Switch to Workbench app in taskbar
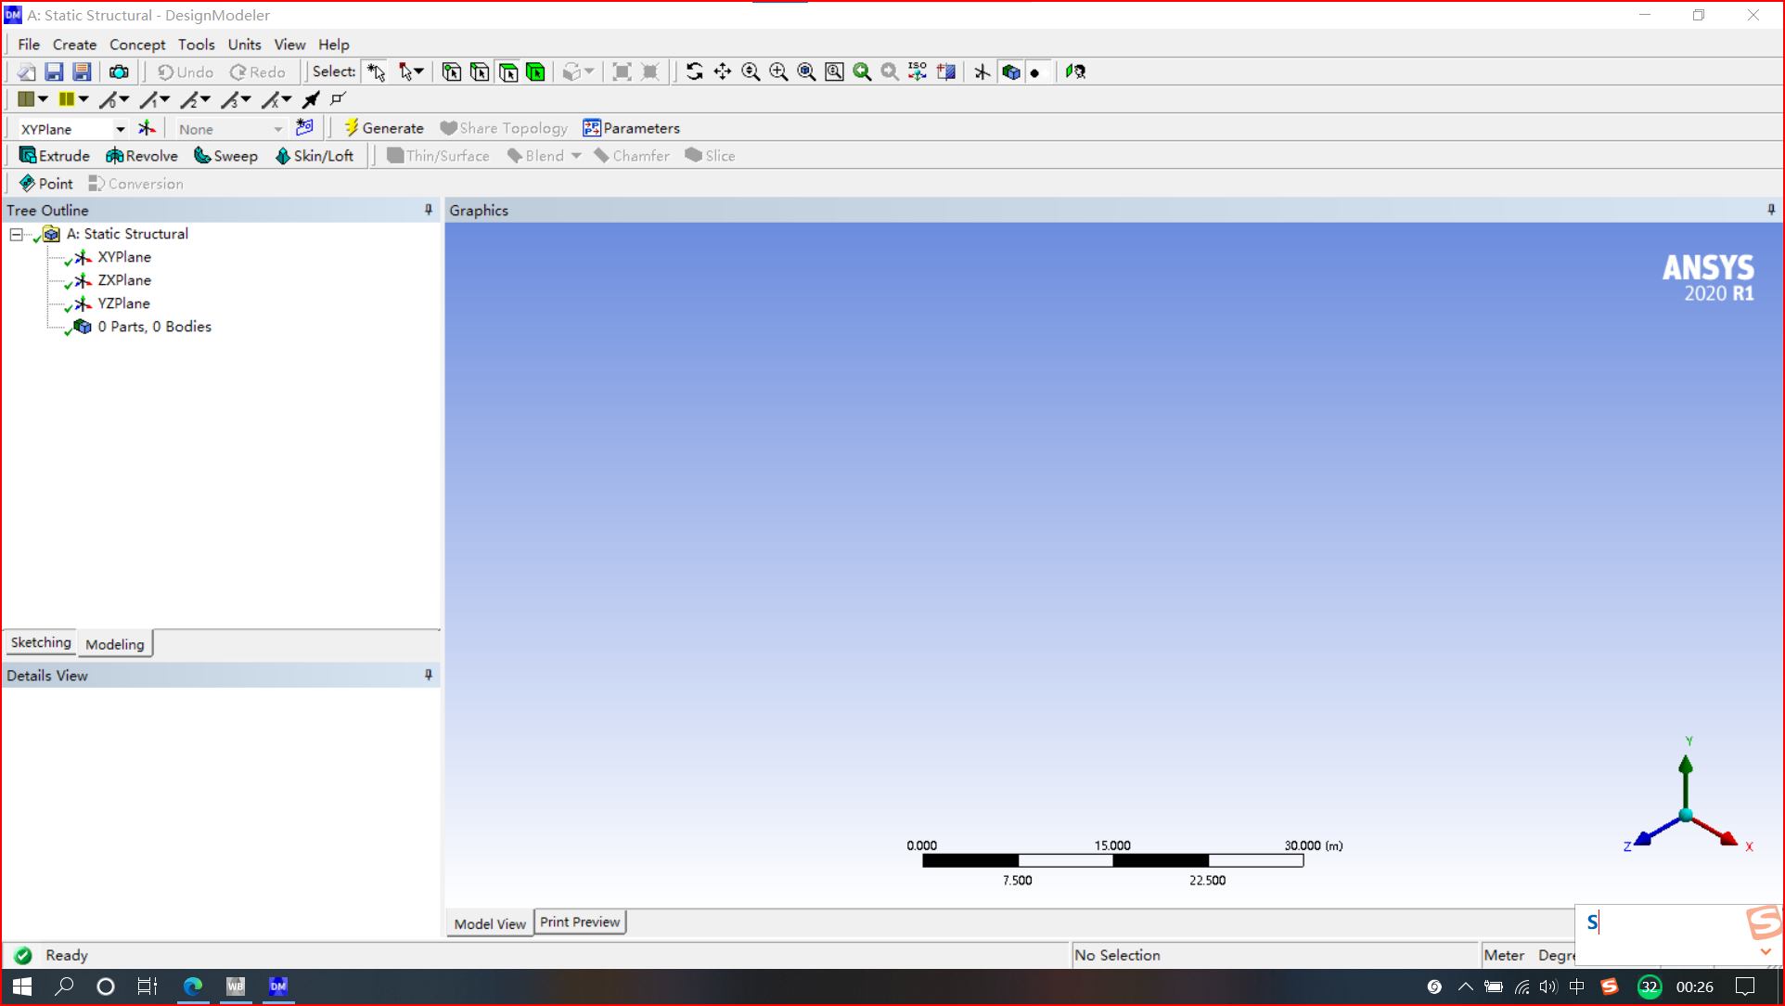Screen dimensions: 1785x1006 tap(236, 986)
